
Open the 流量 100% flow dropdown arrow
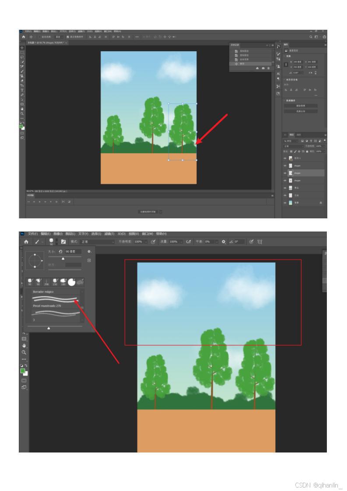(x=181, y=242)
